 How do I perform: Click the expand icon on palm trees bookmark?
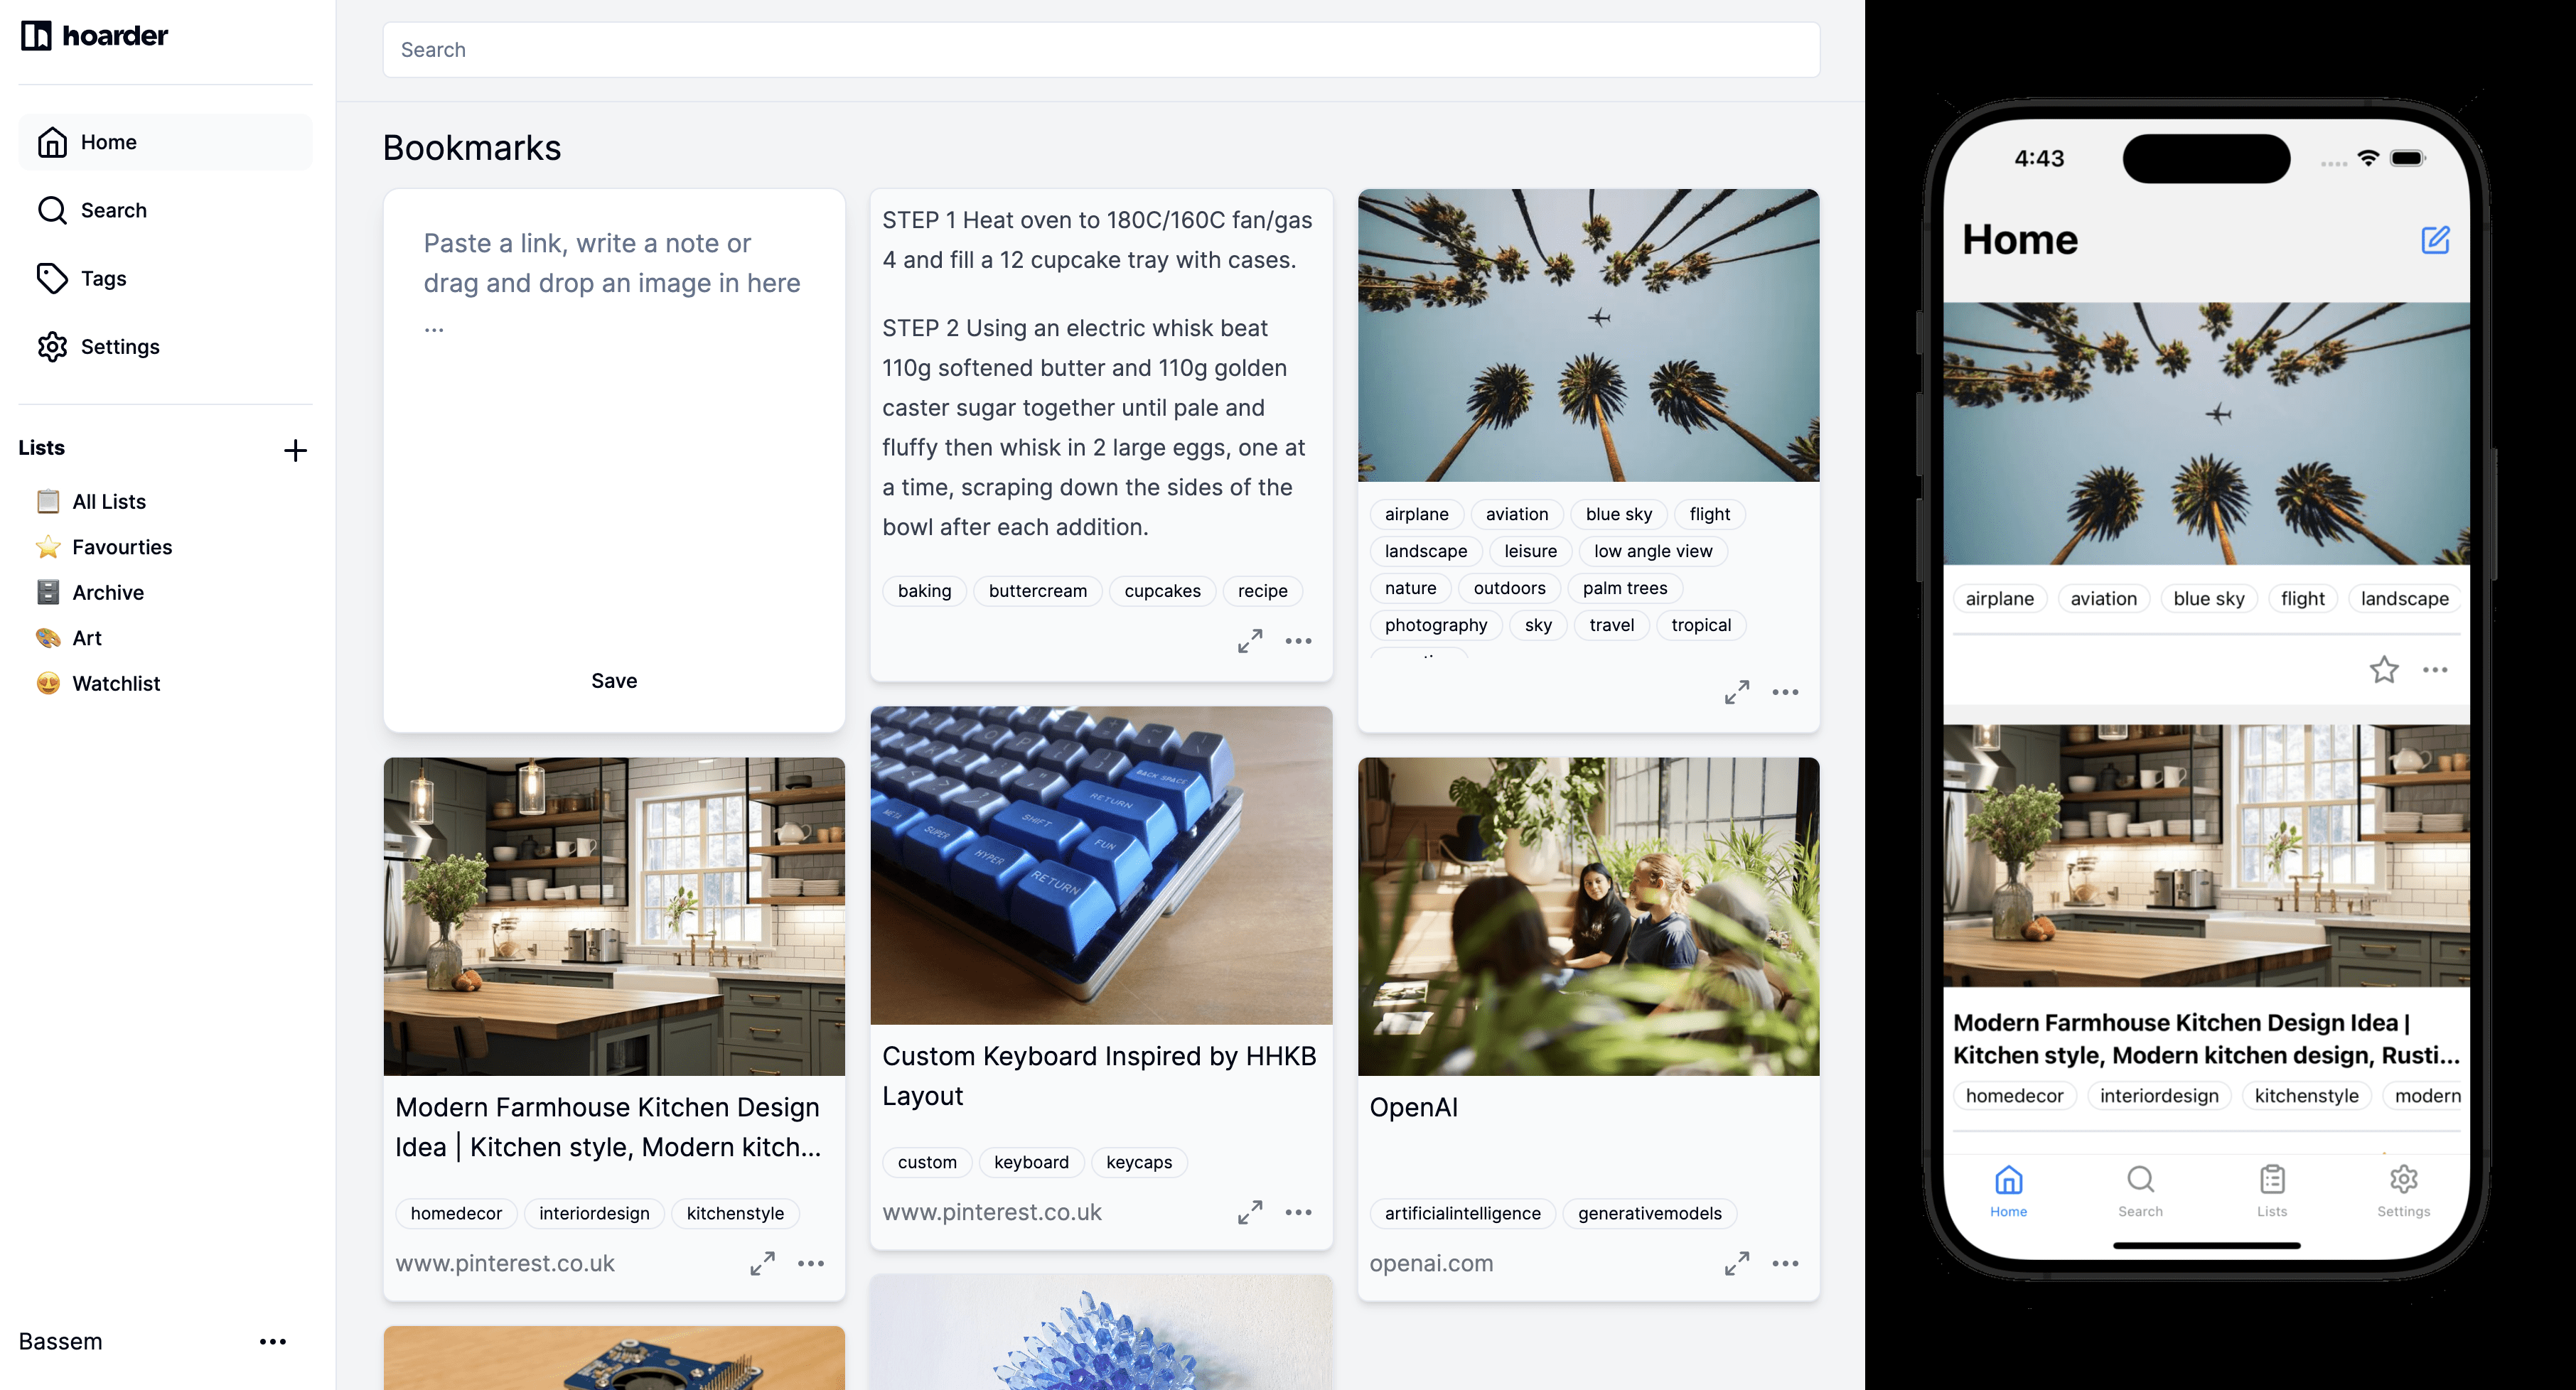(x=1737, y=691)
